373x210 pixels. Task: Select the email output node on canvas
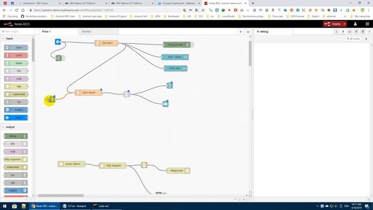click(x=166, y=104)
